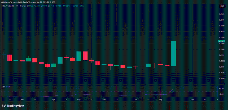228x110 pixels.
Task: Click the 0.2600 price axis label
Action: [x=222, y=14]
